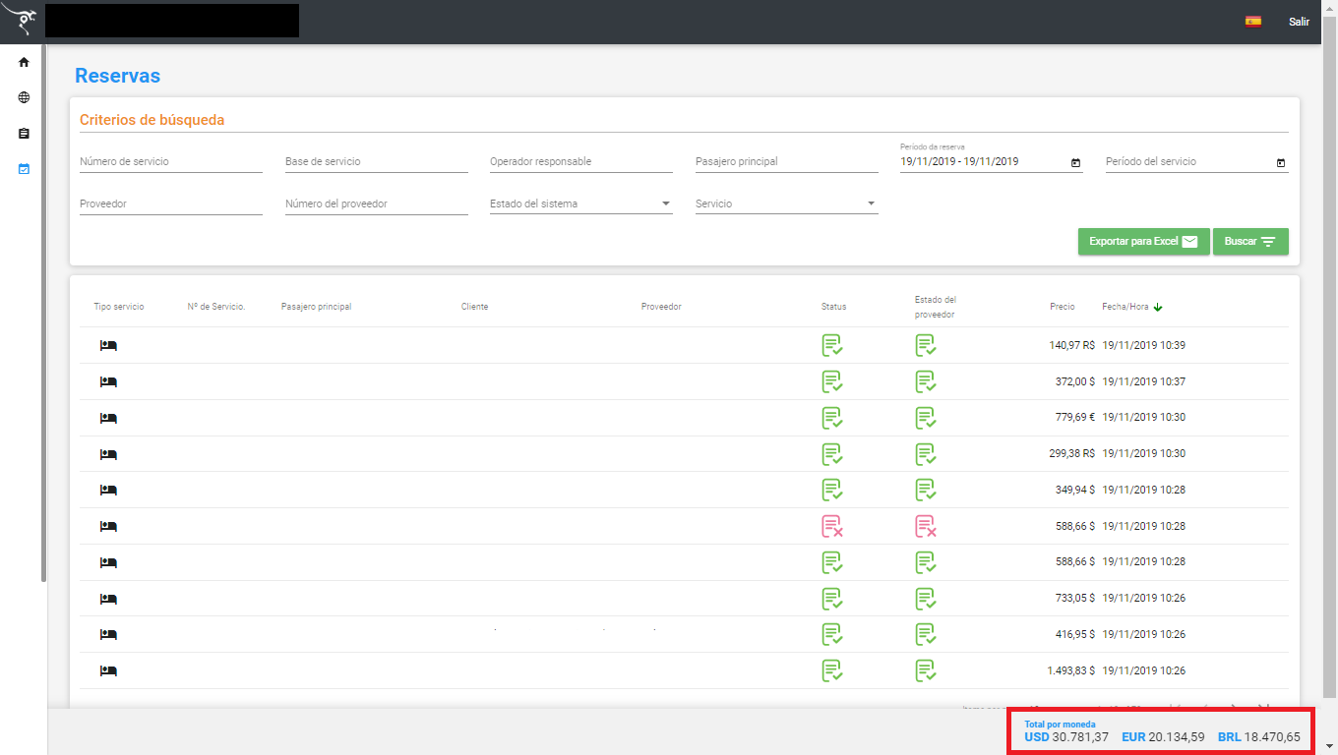Click the price 140,97 R$
The image size is (1338, 755).
click(1072, 345)
